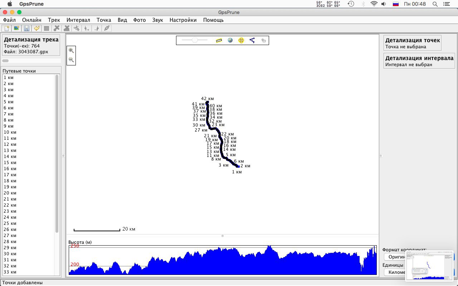Viewport: 458px width, 286px height.
Task: Click the add photos toolbar icon
Action: (x=16, y=28)
